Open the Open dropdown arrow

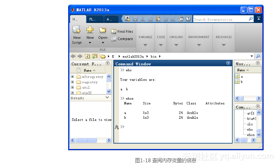click(103, 43)
